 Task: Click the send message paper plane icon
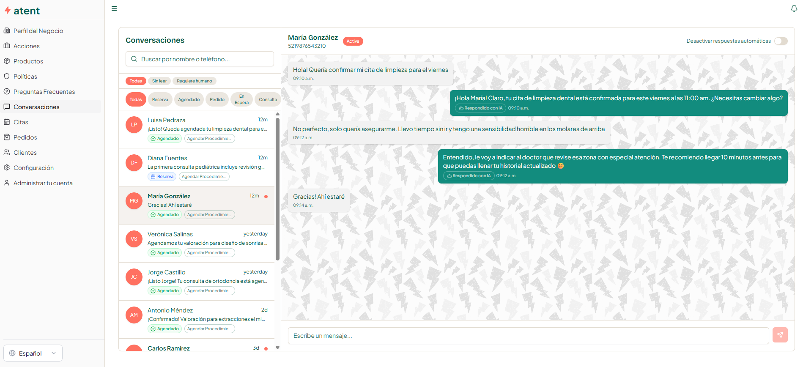point(780,335)
